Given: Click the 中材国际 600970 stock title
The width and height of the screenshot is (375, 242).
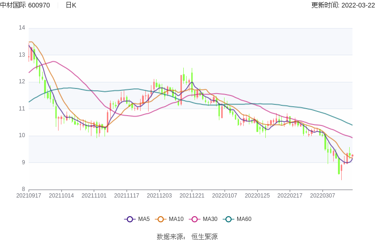Looking at the screenshot, I should coord(25,5).
